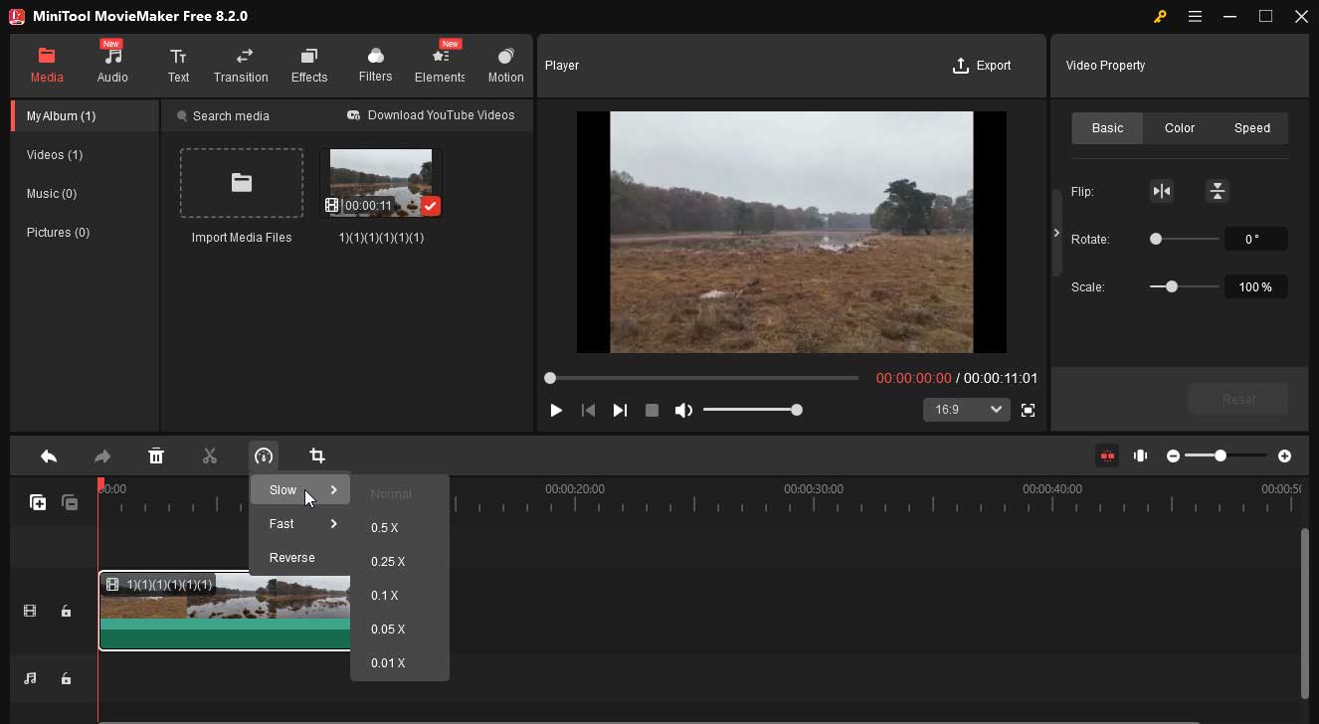Add a new track
Viewport: 1319px width, 724px height.
pyautogui.click(x=38, y=502)
